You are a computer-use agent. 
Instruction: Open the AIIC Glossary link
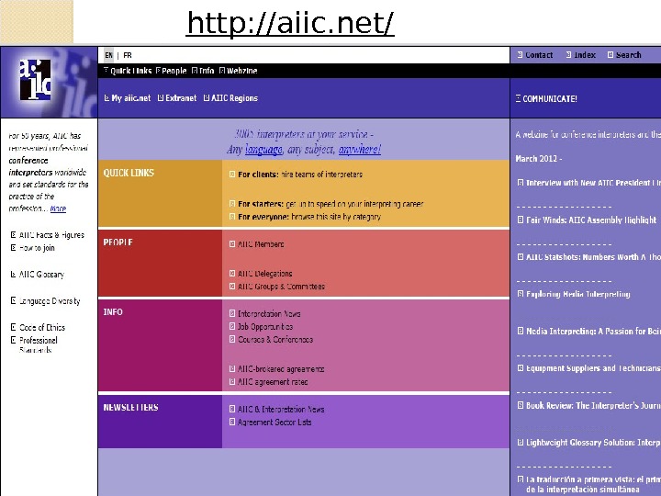(41, 275)
